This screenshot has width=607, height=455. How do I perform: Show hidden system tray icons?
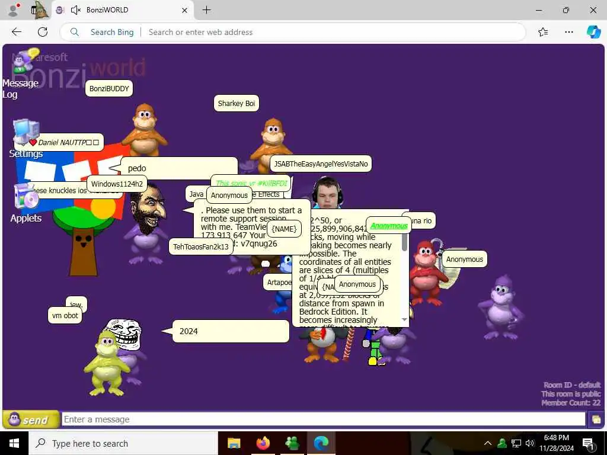tap(488, 443)
